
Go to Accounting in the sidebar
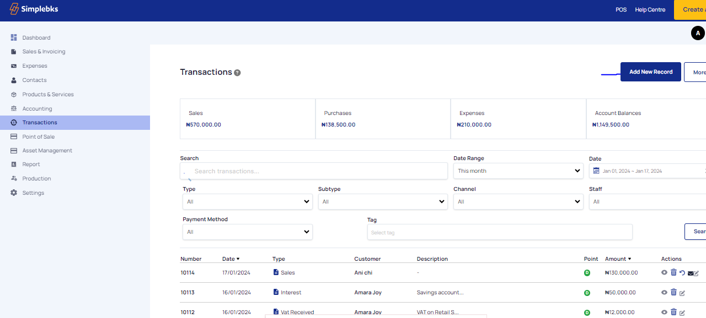tap(37, 109)
